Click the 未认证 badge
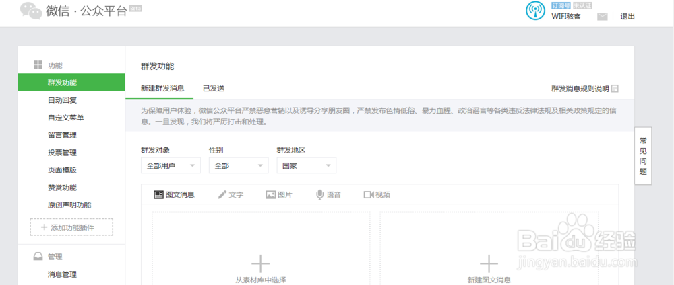Screen dimensions: 674x285 [582, 5]
